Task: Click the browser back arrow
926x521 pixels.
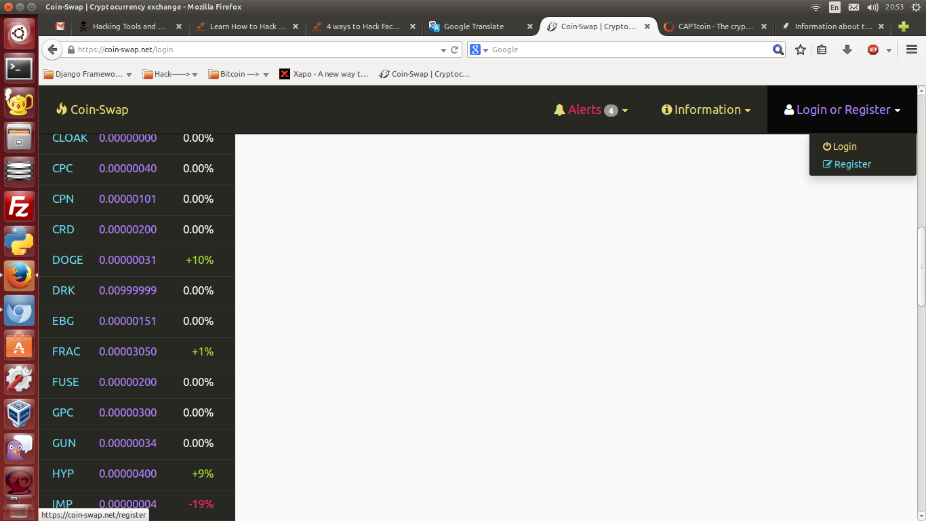Action: click(x=52, y=50)
